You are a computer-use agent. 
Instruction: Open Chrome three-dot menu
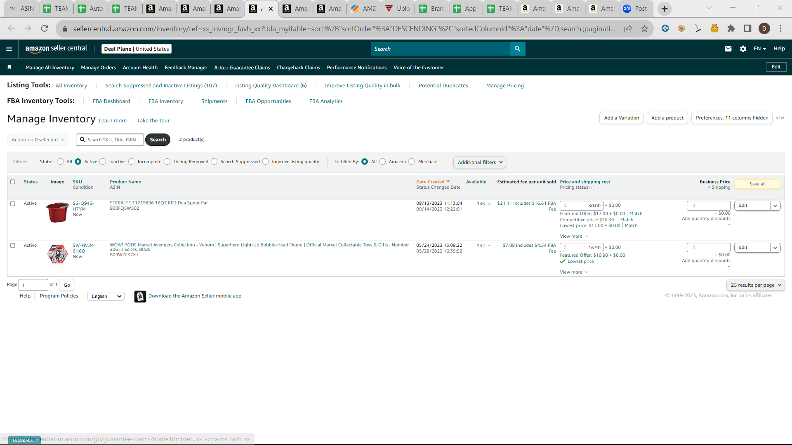point(780,28)
